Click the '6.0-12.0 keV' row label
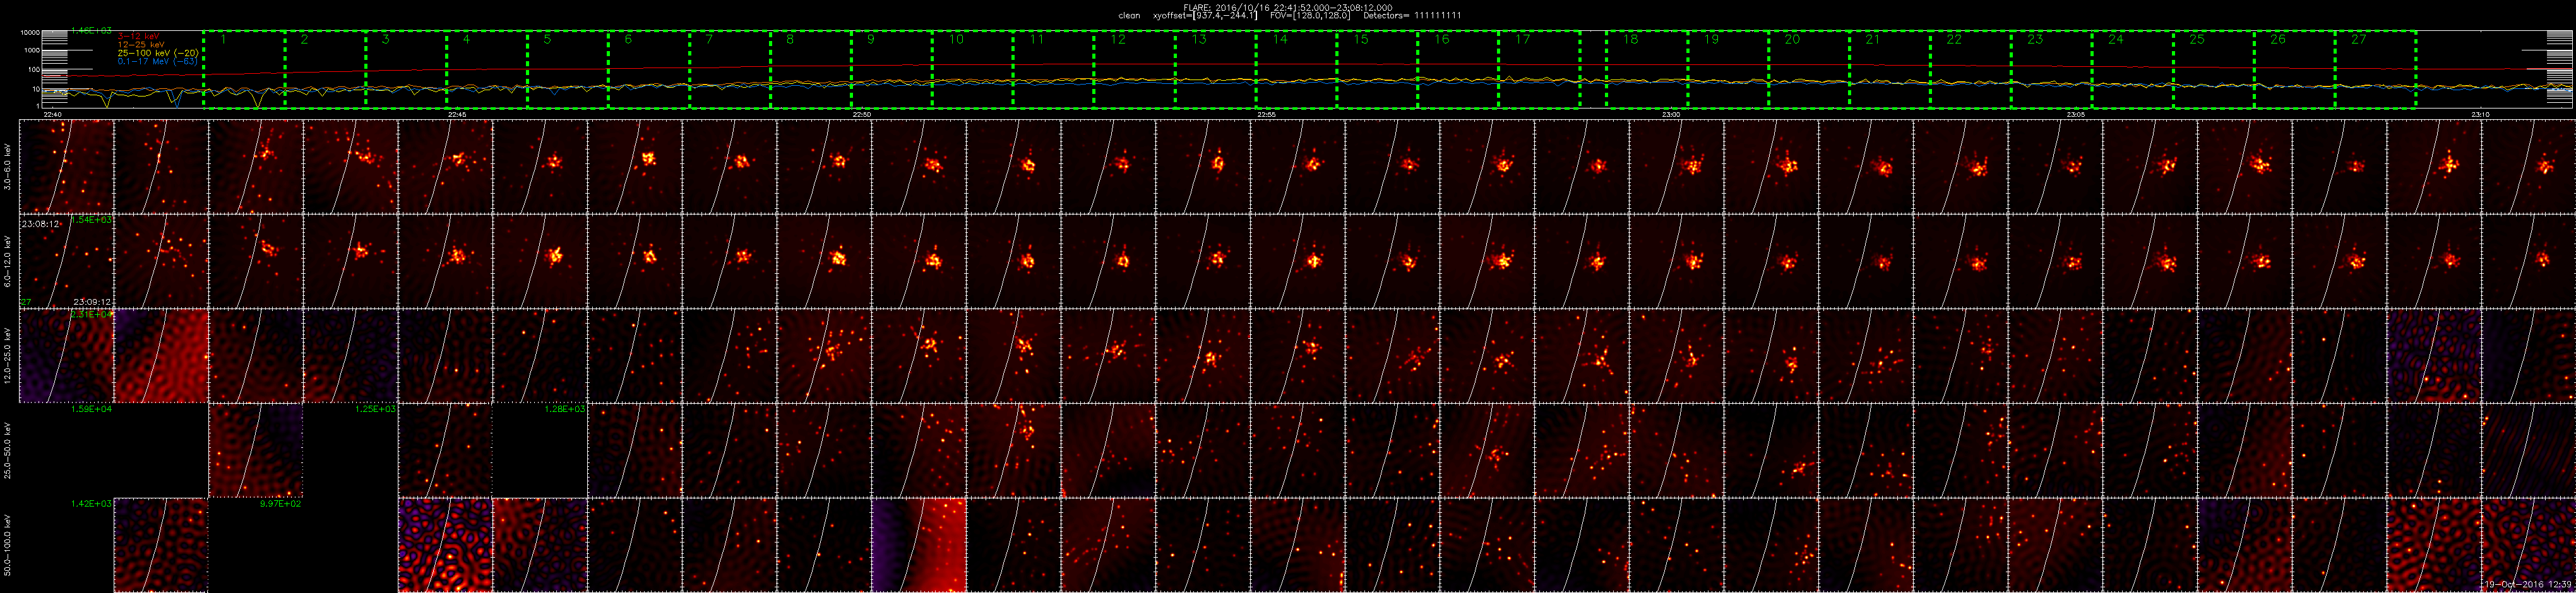Viewport: 2576px width, 593px height. click(9, 261)
